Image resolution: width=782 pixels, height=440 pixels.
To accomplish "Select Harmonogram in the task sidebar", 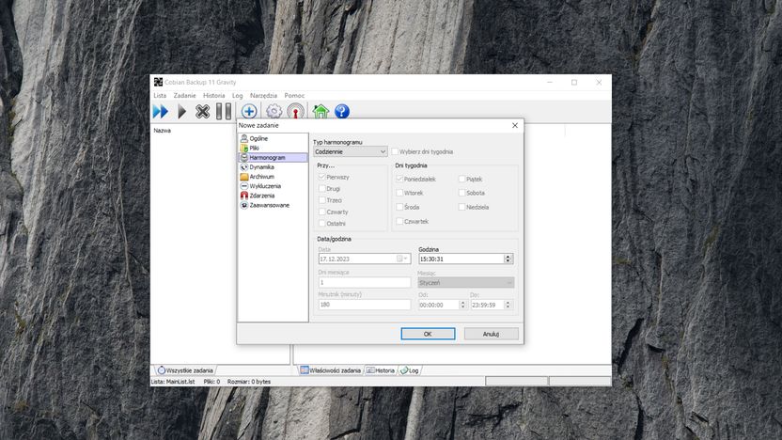I will tap(273, 157).
